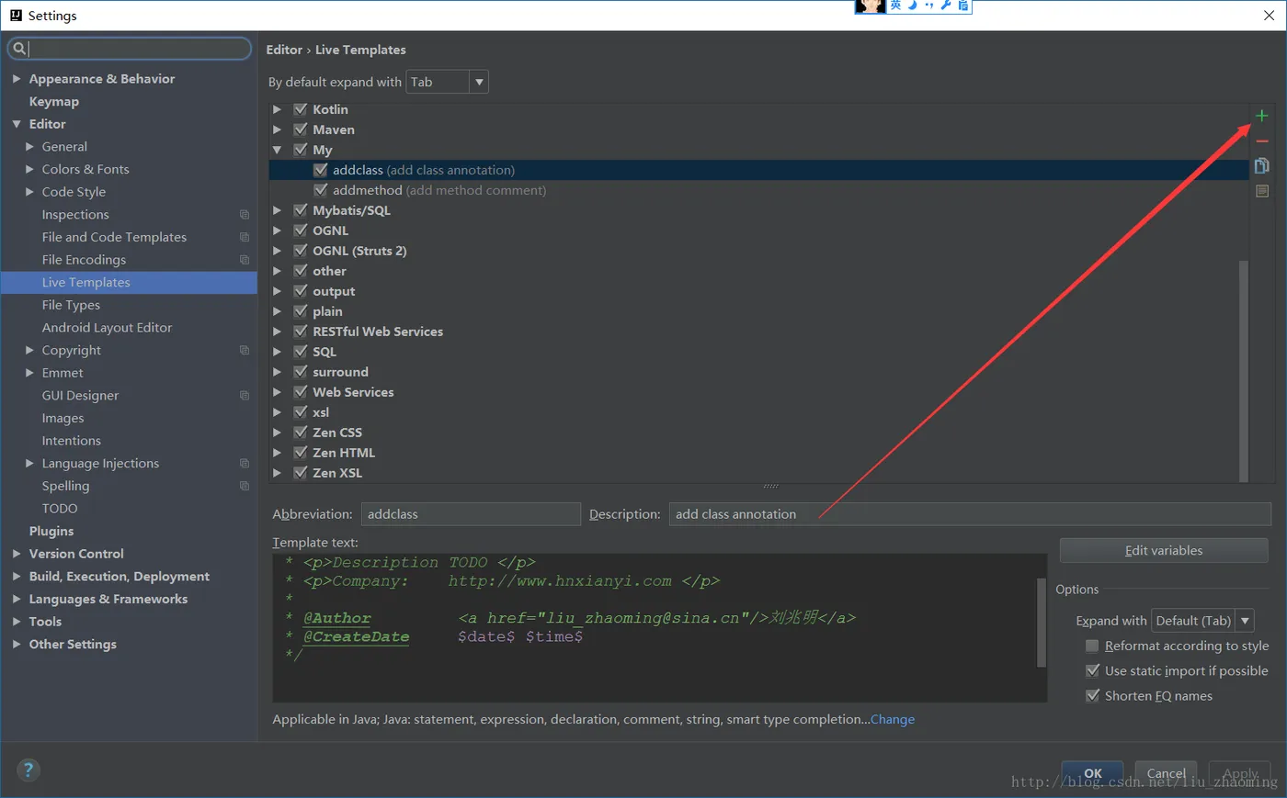This screenshot has width=1287, height=798.
Task: Select Live Templates in the sidebar
Action: pos(129,282)
